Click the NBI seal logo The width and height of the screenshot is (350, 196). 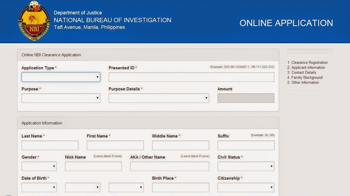[34, 21]
